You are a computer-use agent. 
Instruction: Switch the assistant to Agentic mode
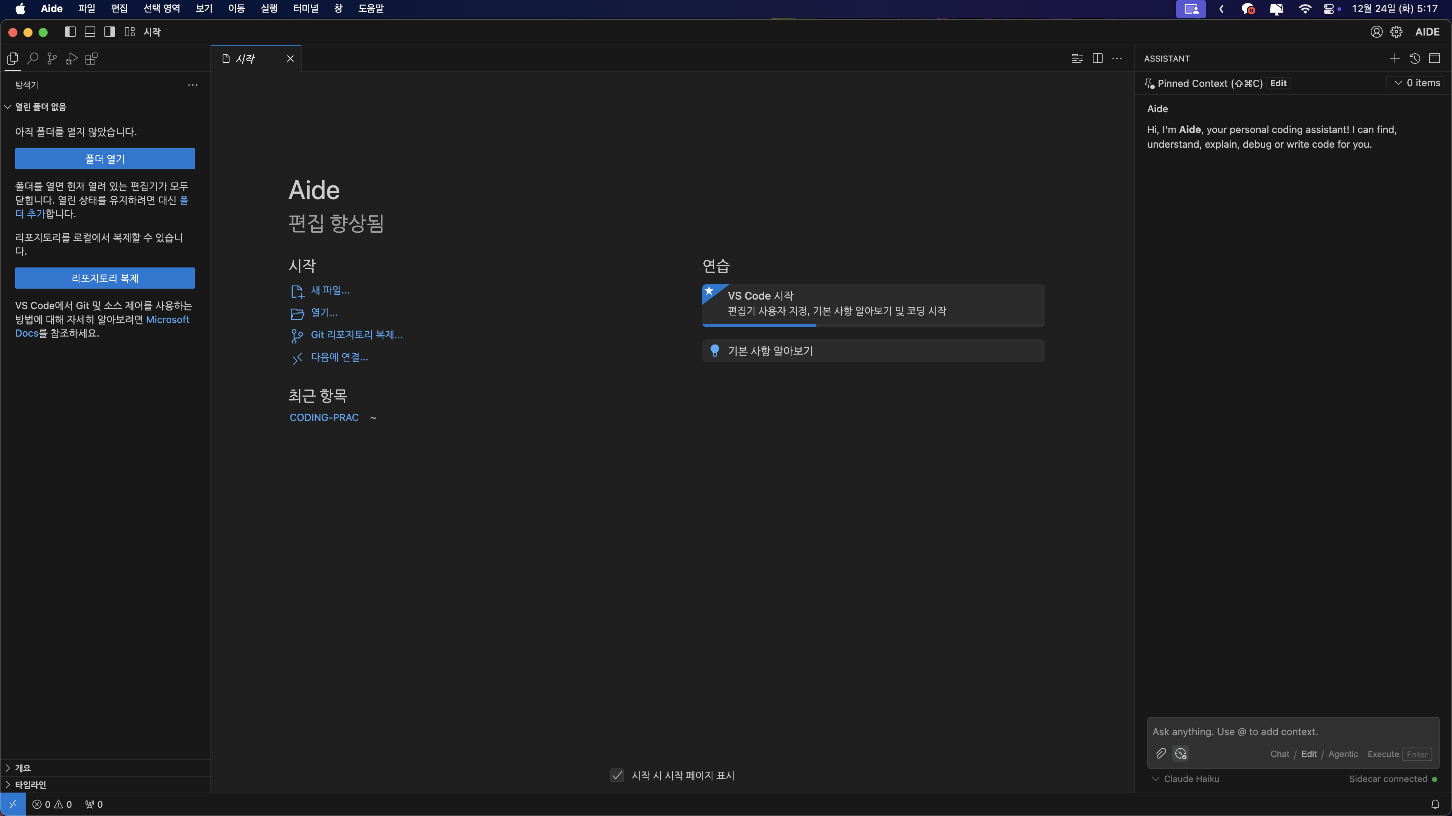tap(1343, 754)
